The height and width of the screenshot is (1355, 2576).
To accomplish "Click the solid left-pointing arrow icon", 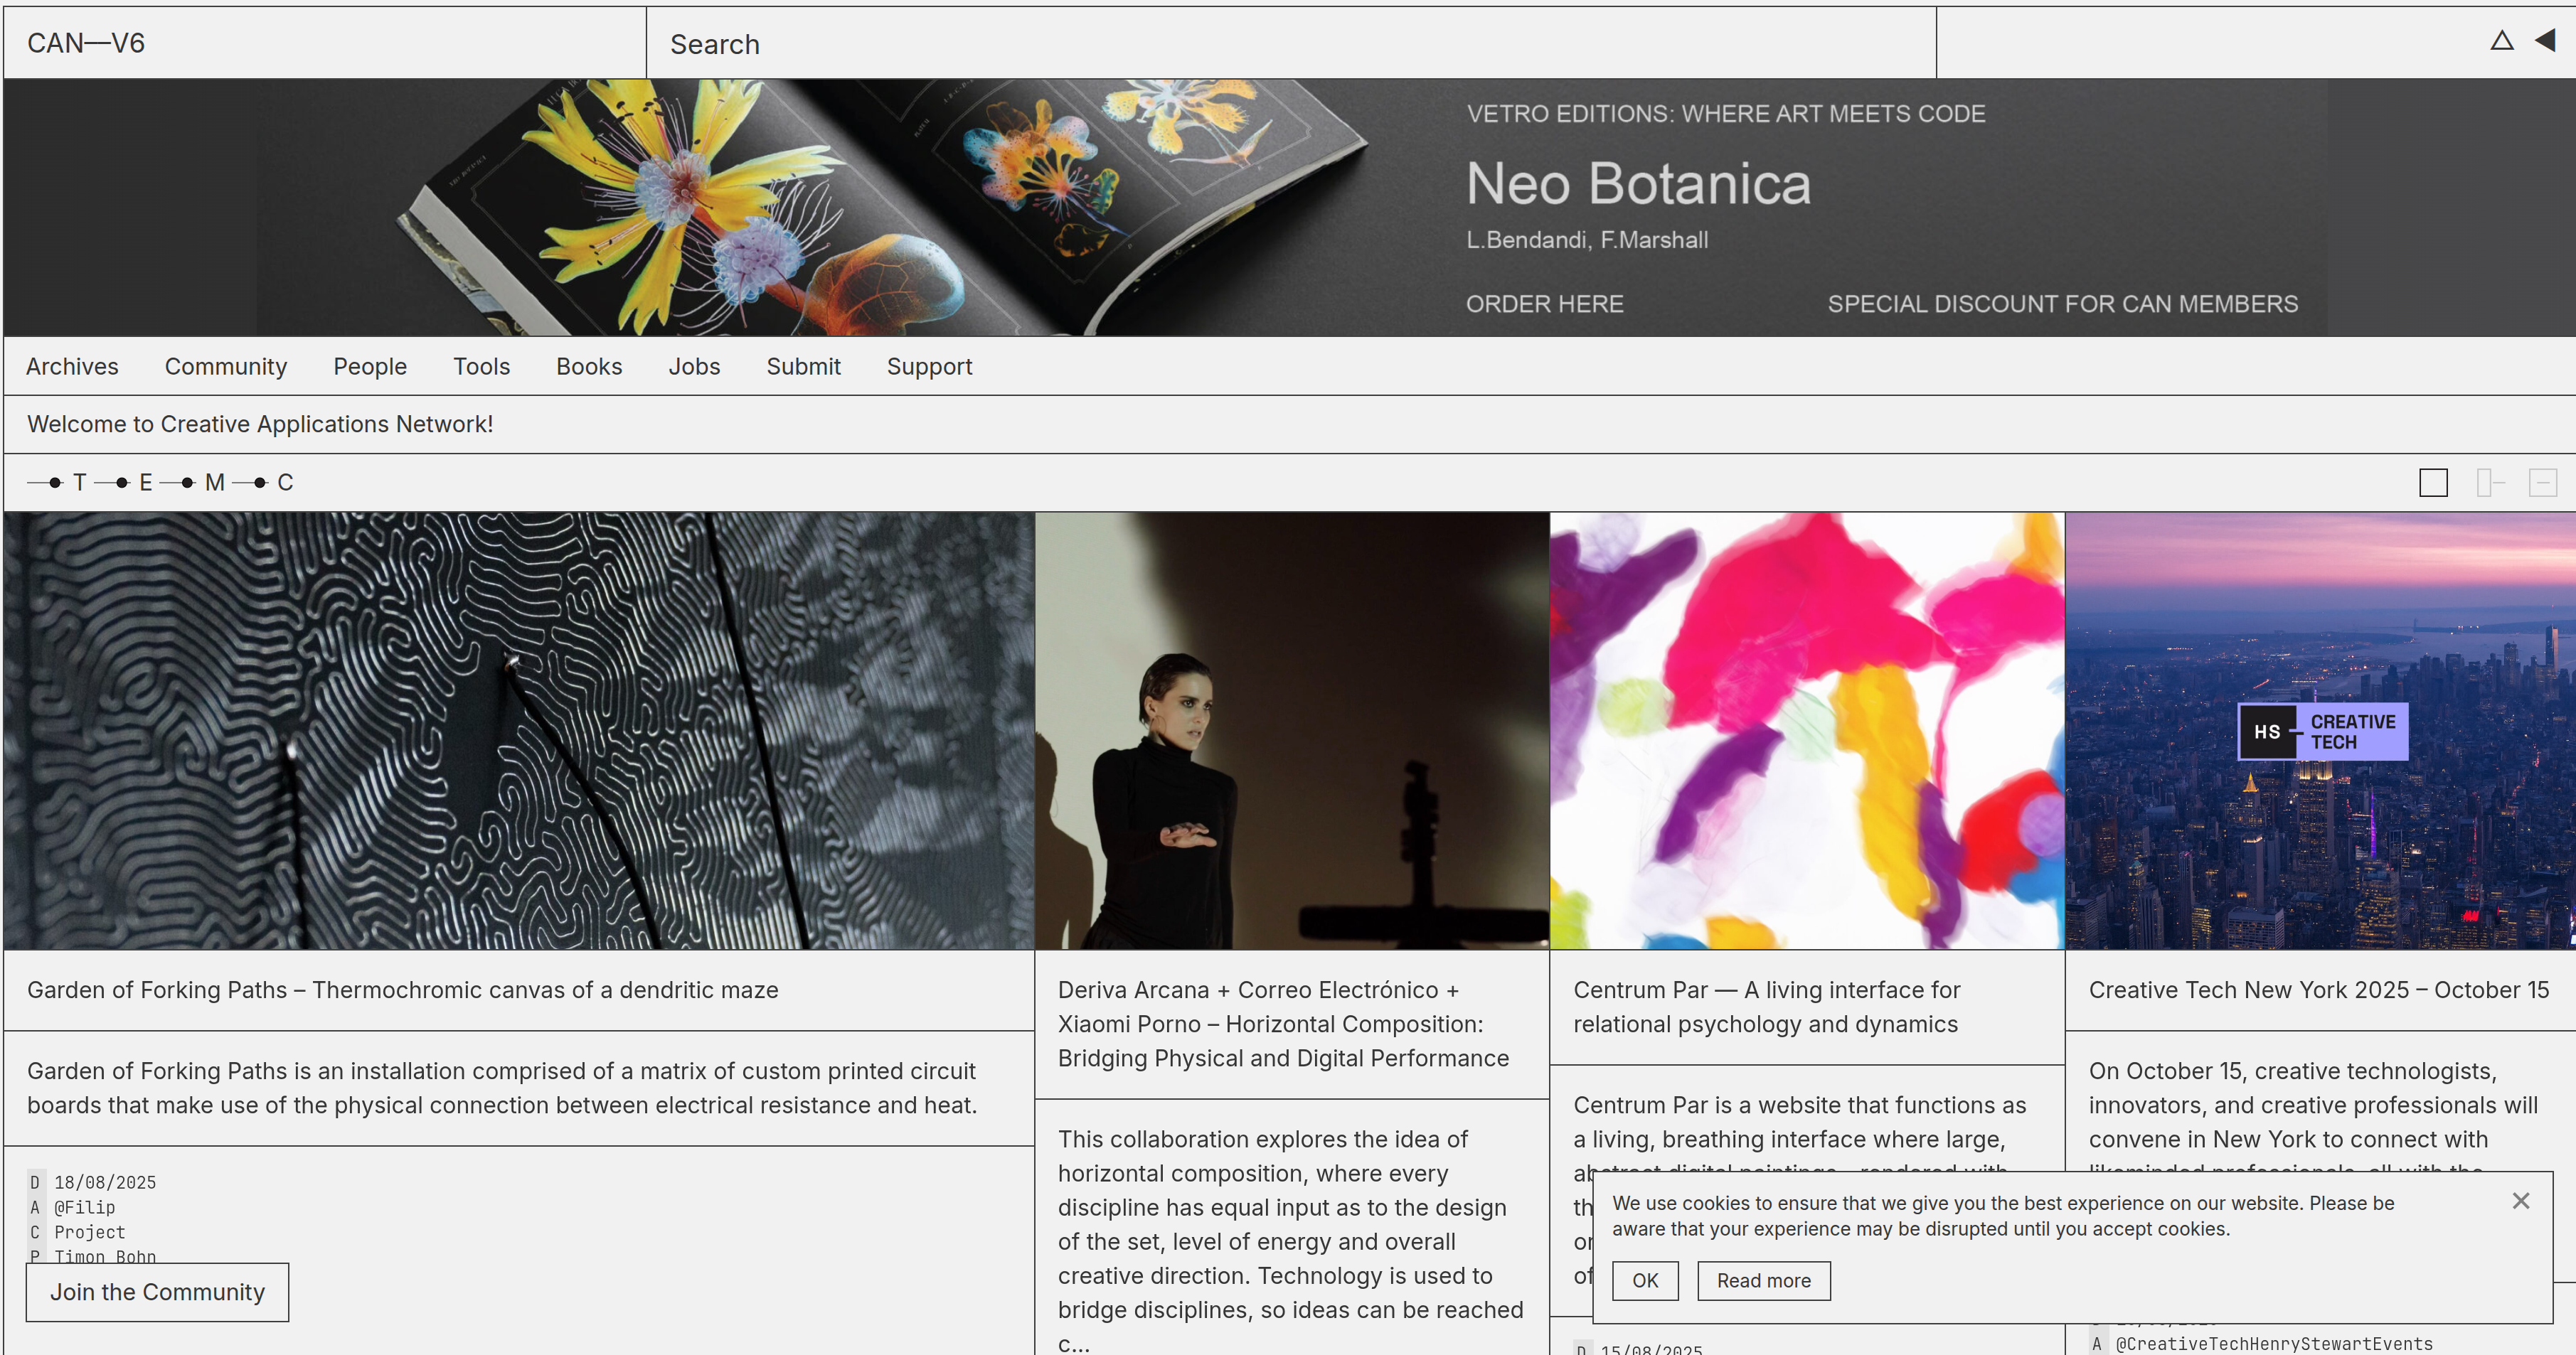I will (2546, 41).
